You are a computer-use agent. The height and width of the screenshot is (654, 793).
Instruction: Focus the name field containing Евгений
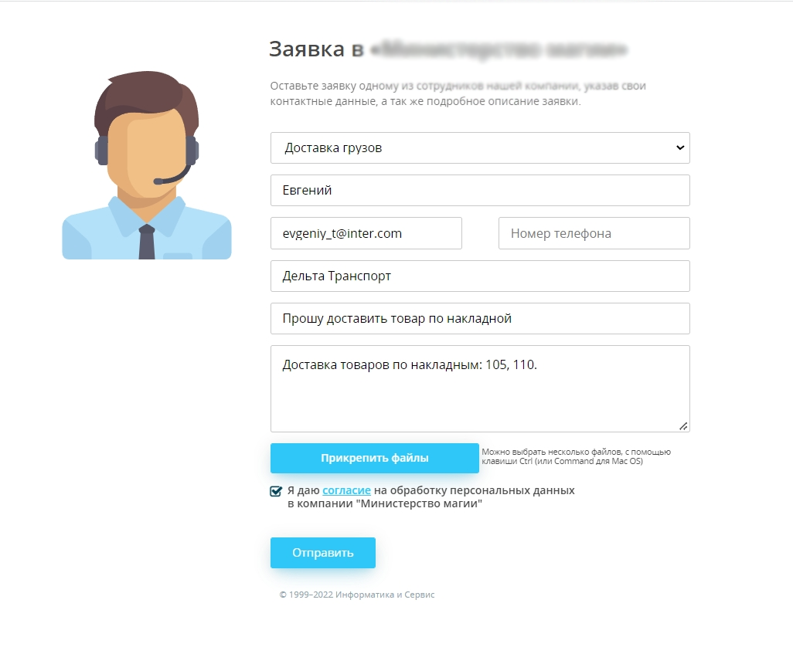[x=480, y=190]
